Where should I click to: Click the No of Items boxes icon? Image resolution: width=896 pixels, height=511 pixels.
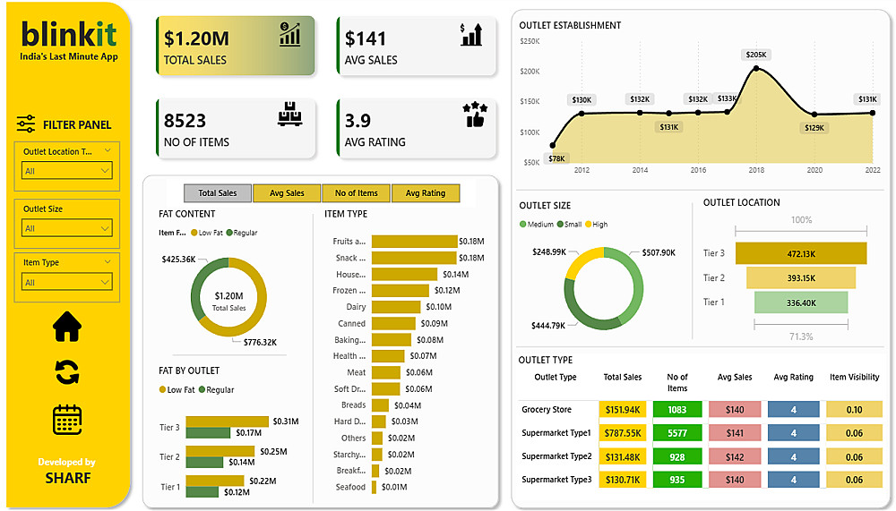[x=289, y=114]
